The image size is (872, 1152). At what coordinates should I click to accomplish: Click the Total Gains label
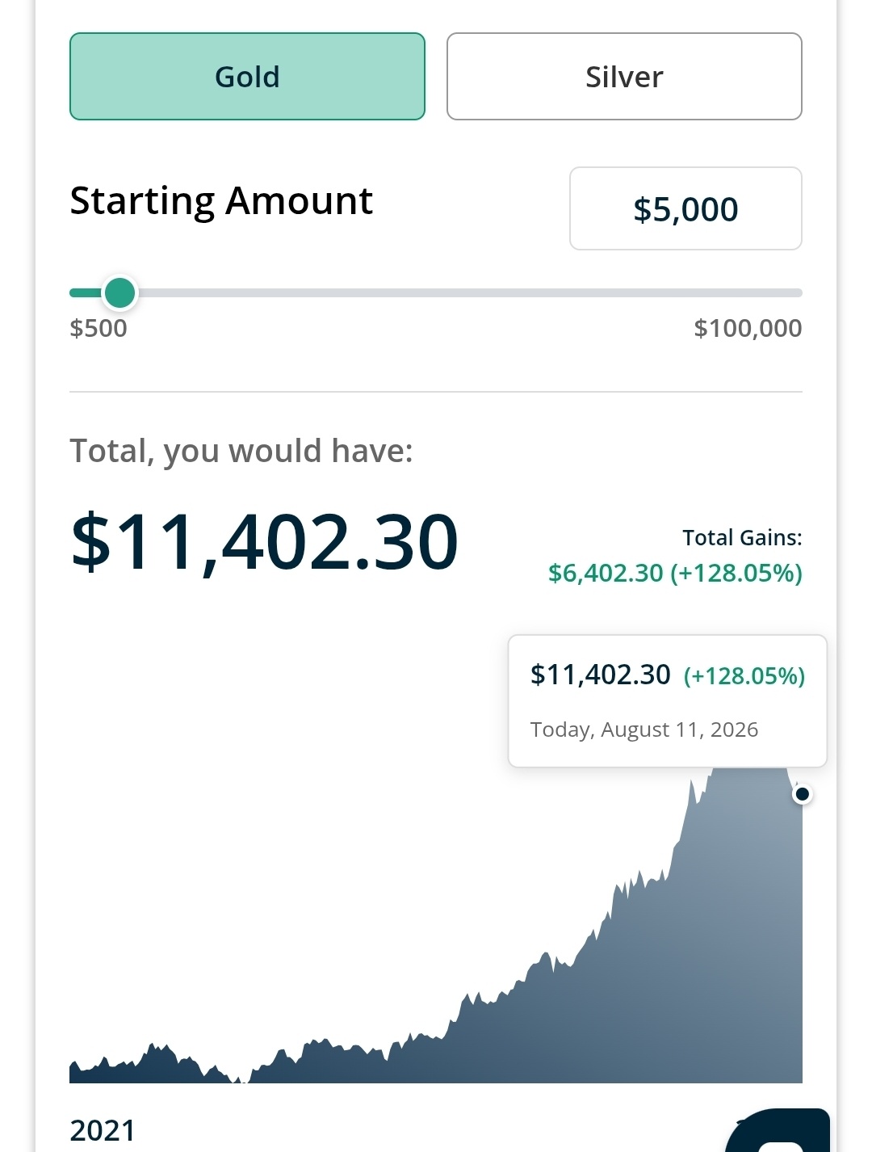pyautogui.click(x=742, y=537)
